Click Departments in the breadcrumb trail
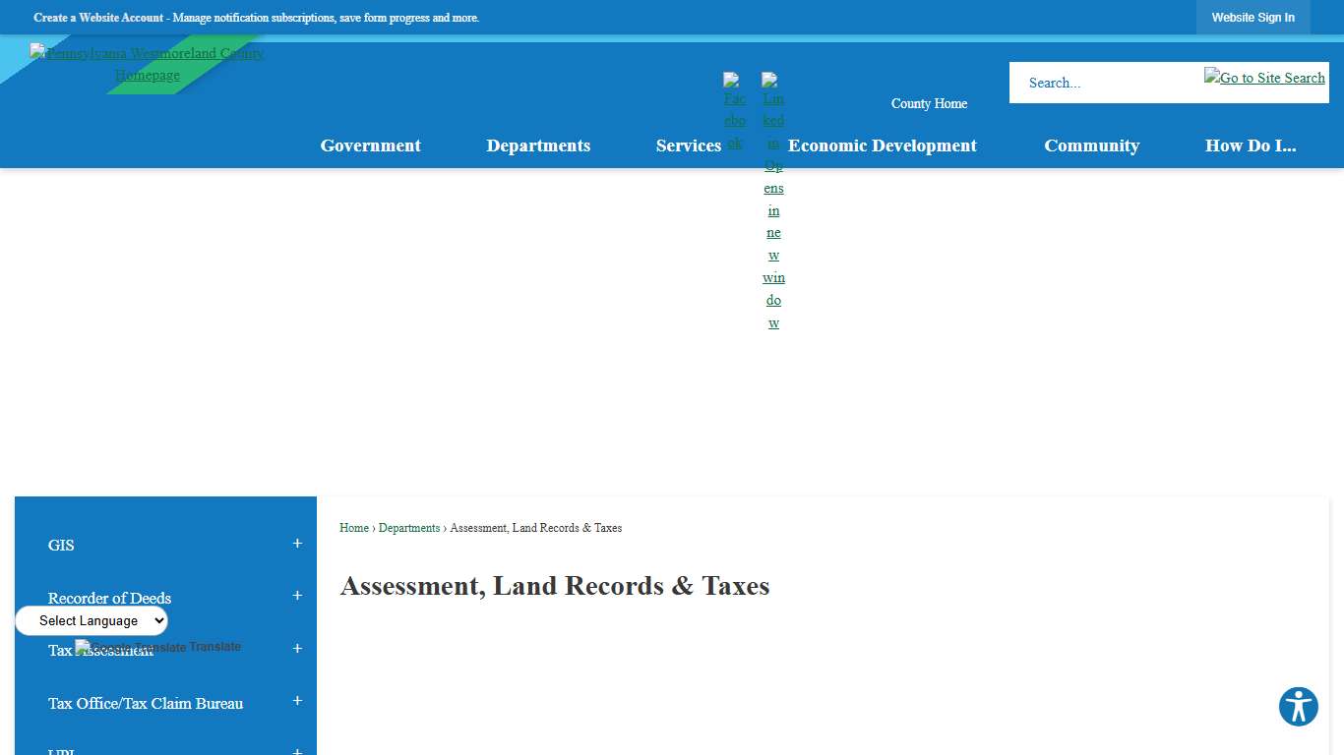Image resolution: width=1344 pixels, height=755 pixels. click(x=409, y=528)
